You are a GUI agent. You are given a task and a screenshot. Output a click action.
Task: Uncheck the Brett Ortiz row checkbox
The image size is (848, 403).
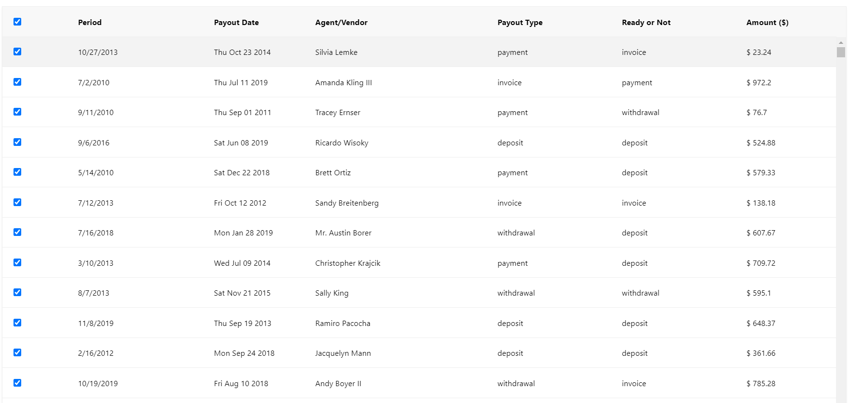coord(17,172)
